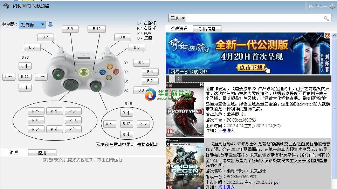
Task: Click the B 11 left stick button
Action: tap(25, 77)
